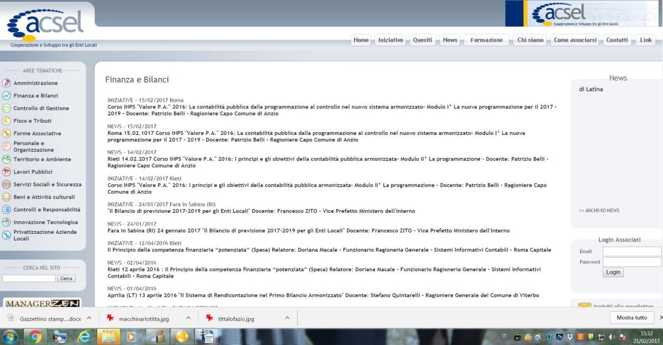Navigate to the Come associarsi page
The height and width of the screenshot is (345, 663).
(x=575, y=40)
